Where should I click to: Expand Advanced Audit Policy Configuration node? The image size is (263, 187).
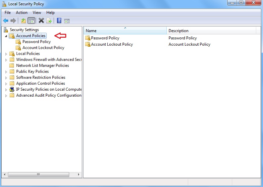[6, 95]
